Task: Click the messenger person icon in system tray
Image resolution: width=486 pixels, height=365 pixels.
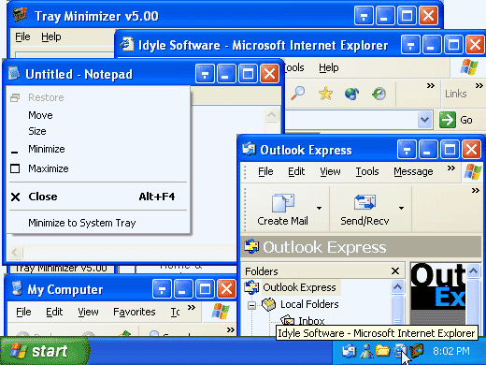Action: tap(366, 351)
